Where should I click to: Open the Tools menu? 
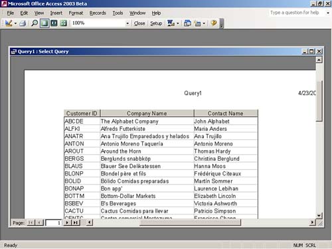click(x=118, y=13)
